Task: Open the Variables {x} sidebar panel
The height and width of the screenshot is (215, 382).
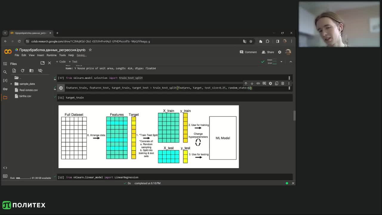Action: coord(5,80)
